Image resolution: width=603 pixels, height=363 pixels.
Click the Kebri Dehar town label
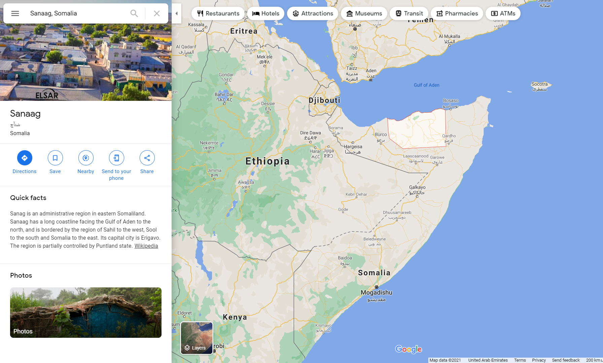click(x=356, y=194)
